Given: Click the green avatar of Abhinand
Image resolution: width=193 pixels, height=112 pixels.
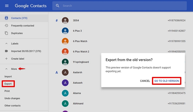Looking at the screenshot, I should coord(65,104).
